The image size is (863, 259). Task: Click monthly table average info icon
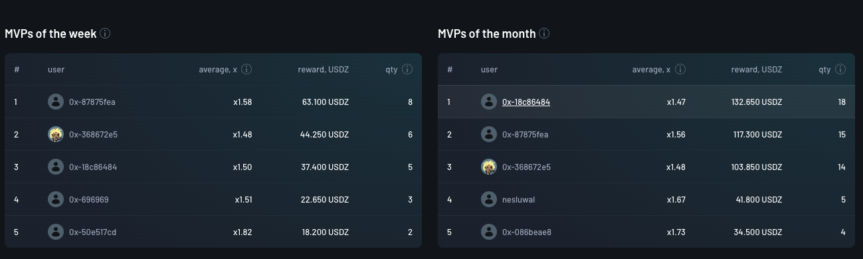[680, 69]
